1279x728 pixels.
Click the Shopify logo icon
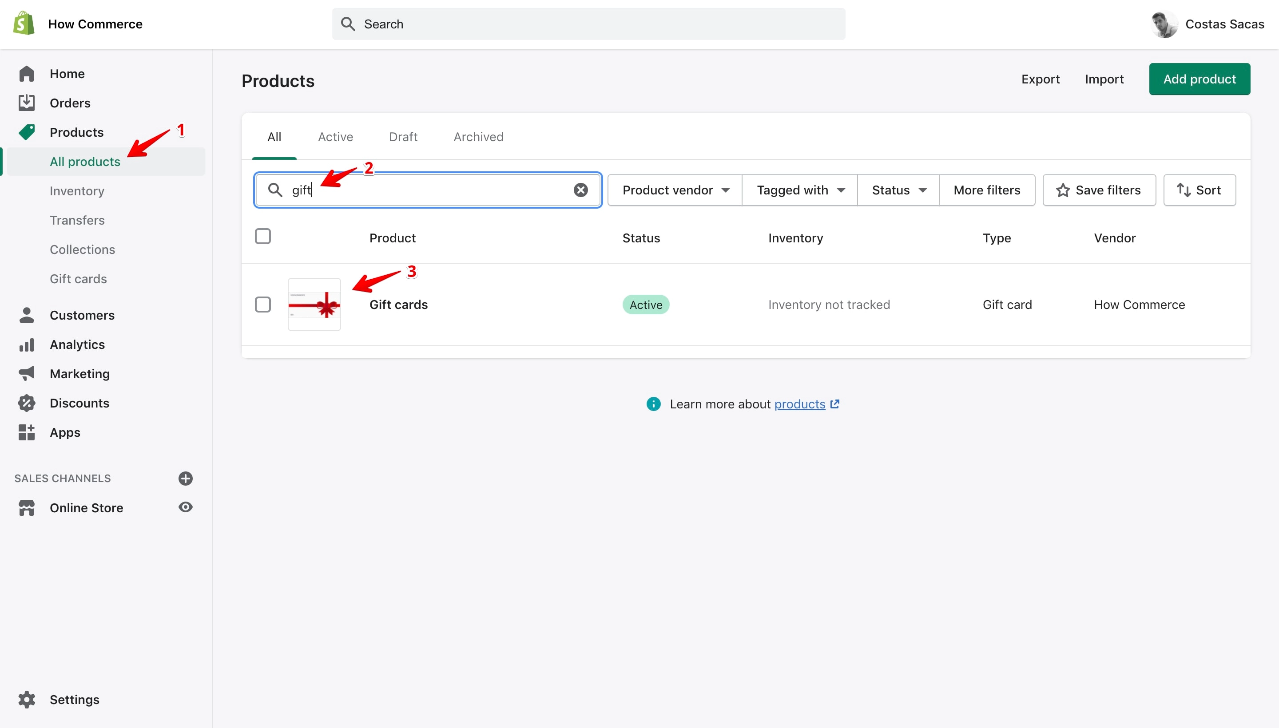point(24,24)
